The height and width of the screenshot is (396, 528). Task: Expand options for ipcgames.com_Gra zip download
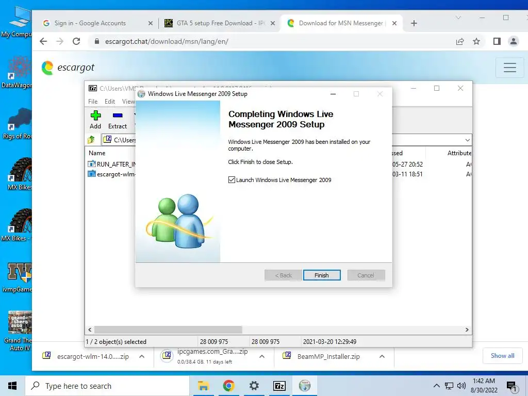point(261,356)
